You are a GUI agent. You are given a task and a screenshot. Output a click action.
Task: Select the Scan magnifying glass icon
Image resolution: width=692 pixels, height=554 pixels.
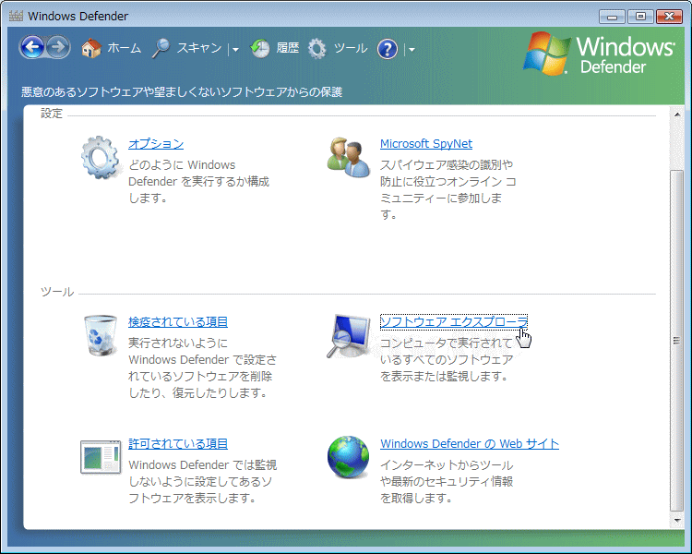(161, 48)
